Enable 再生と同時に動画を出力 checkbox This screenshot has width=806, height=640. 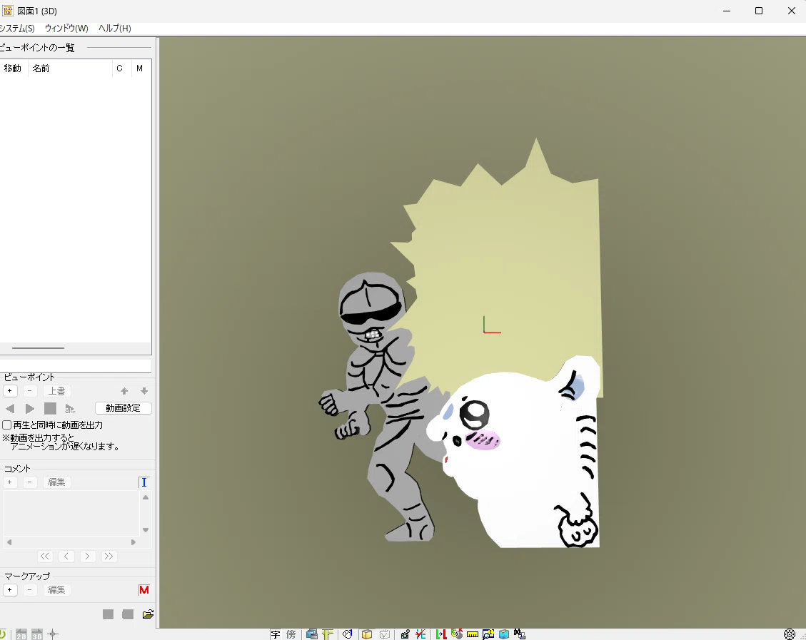7,425
